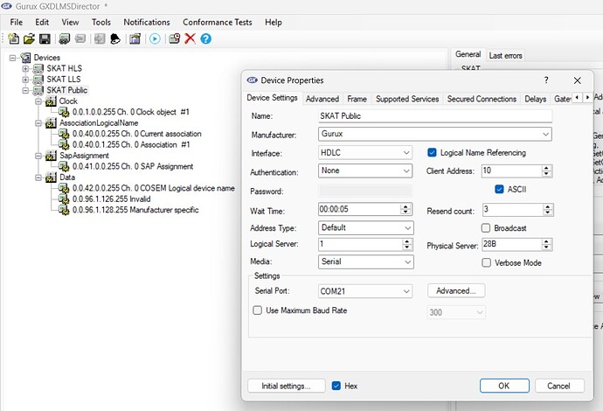Enable the Use Maximum Baud Rate checkbox
The image size is (603, 411).
[257, 310]
